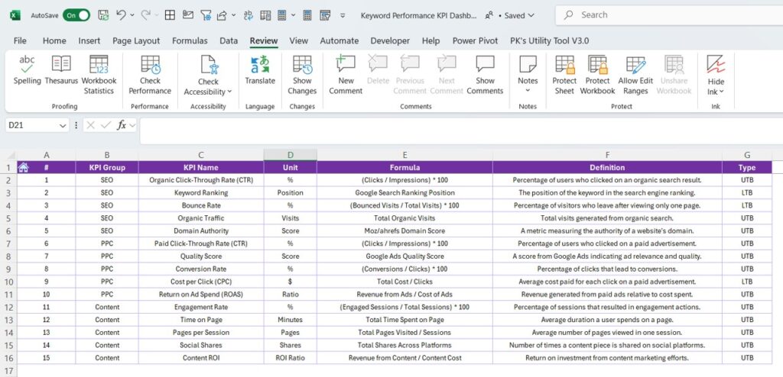The width and height of the screenshot is (783, 377).
Task: Click the Hide Ink icon
Action: [716, 66]
